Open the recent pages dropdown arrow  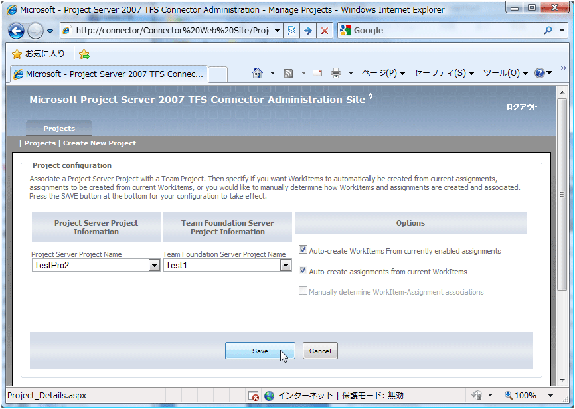(50, 31)
